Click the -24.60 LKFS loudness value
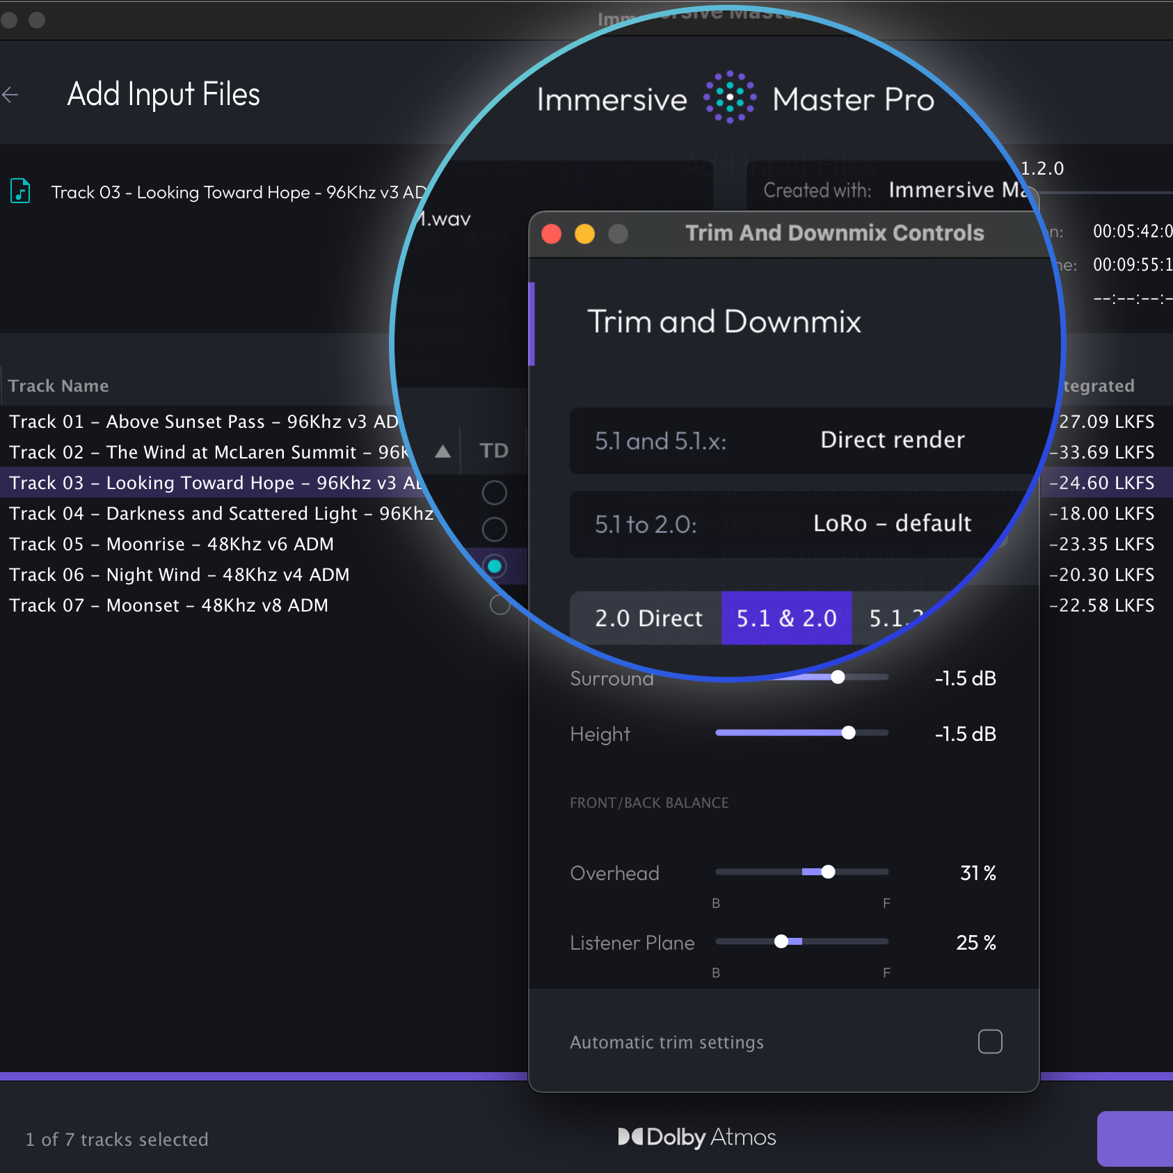This screenshot has height=1173, width=1173. pos(1102,483)
